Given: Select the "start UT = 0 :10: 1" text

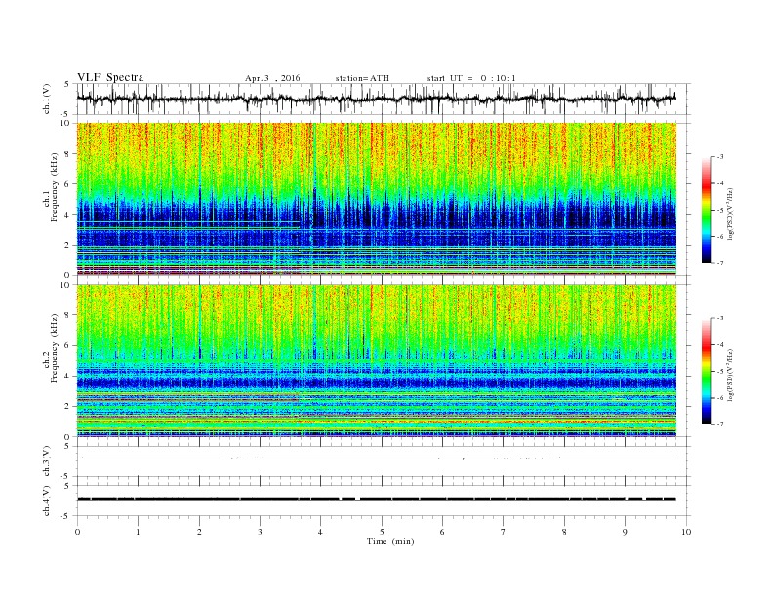Looking at the screenshot, I should pyautogui.click(x=471, y=78).
